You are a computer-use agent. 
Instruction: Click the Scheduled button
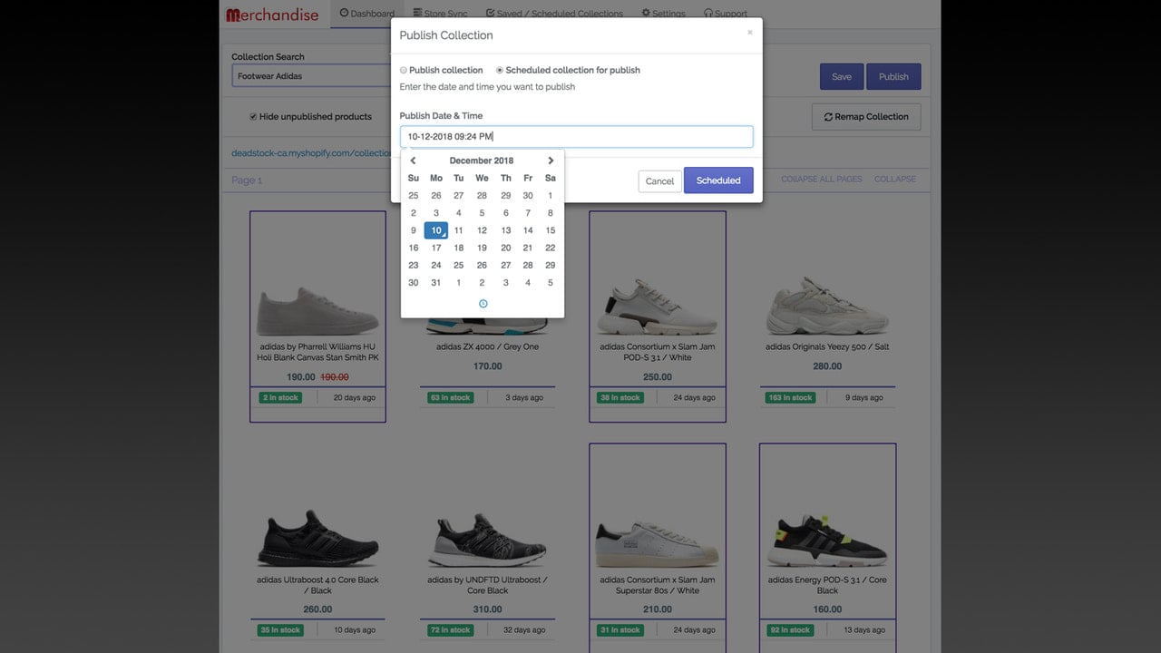click(x=718, y=180)
